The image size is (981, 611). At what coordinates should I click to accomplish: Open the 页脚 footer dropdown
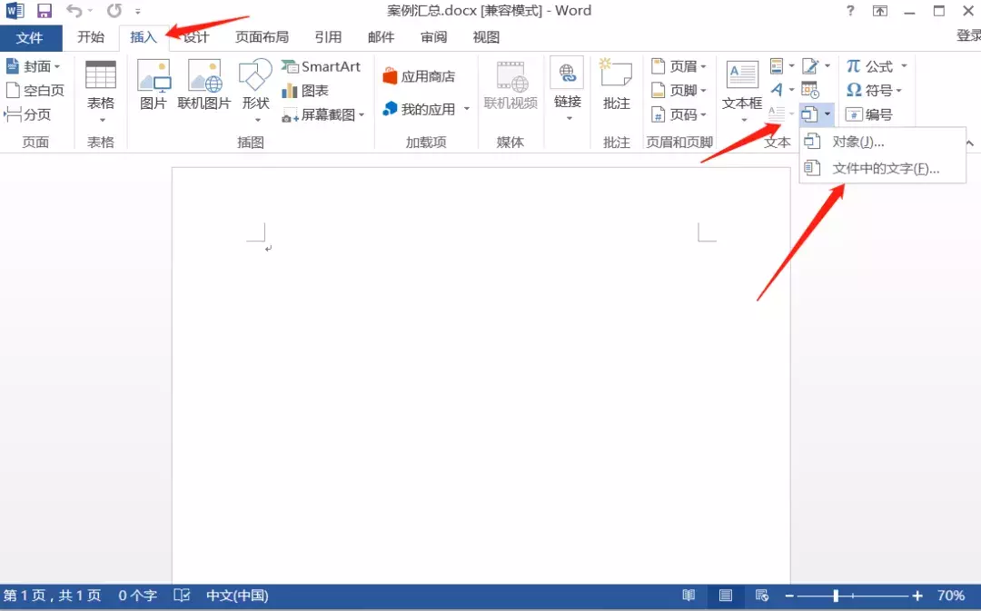point(679,91)
